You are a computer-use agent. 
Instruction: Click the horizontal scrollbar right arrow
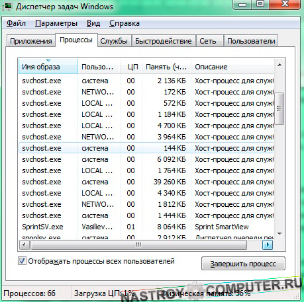(268, 245)
